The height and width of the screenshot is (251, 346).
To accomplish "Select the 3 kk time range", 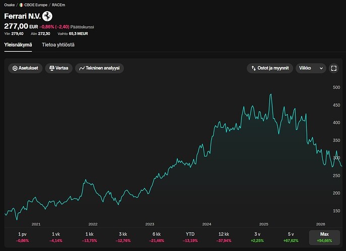I will (123, 237).
